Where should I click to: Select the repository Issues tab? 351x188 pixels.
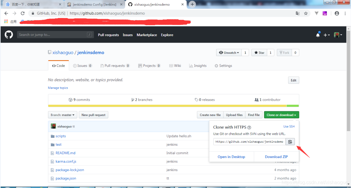pos(82,66)
